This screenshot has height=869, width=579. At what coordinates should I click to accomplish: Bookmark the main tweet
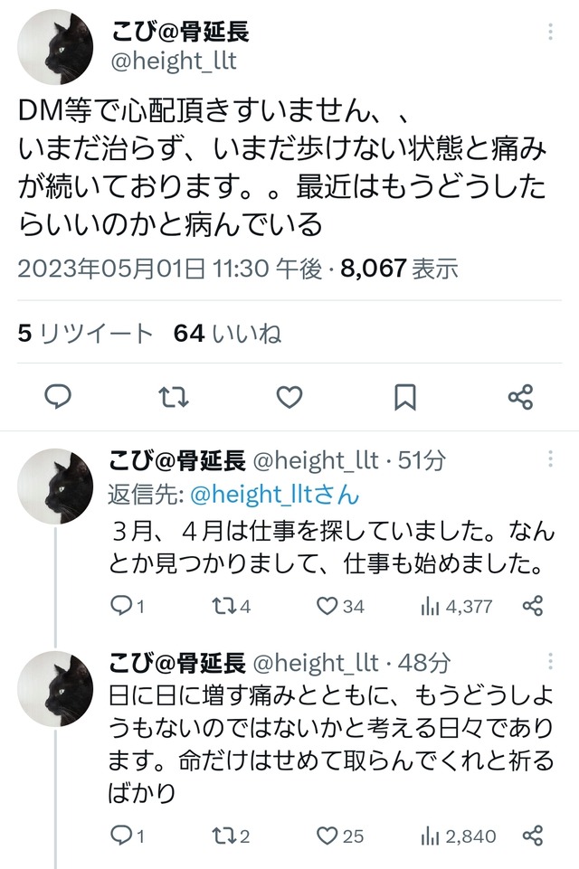coord(405,397)
